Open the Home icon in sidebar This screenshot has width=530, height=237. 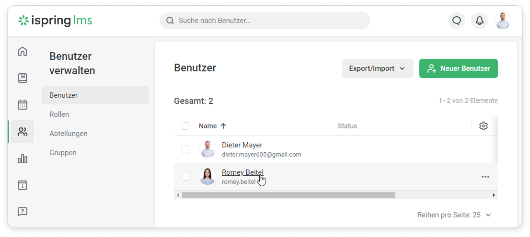pos(23,51)
